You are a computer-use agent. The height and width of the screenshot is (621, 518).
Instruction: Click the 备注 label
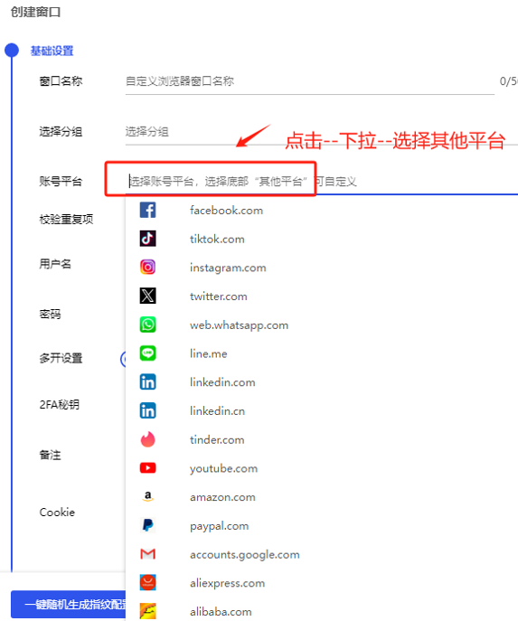tap(50, 455)
